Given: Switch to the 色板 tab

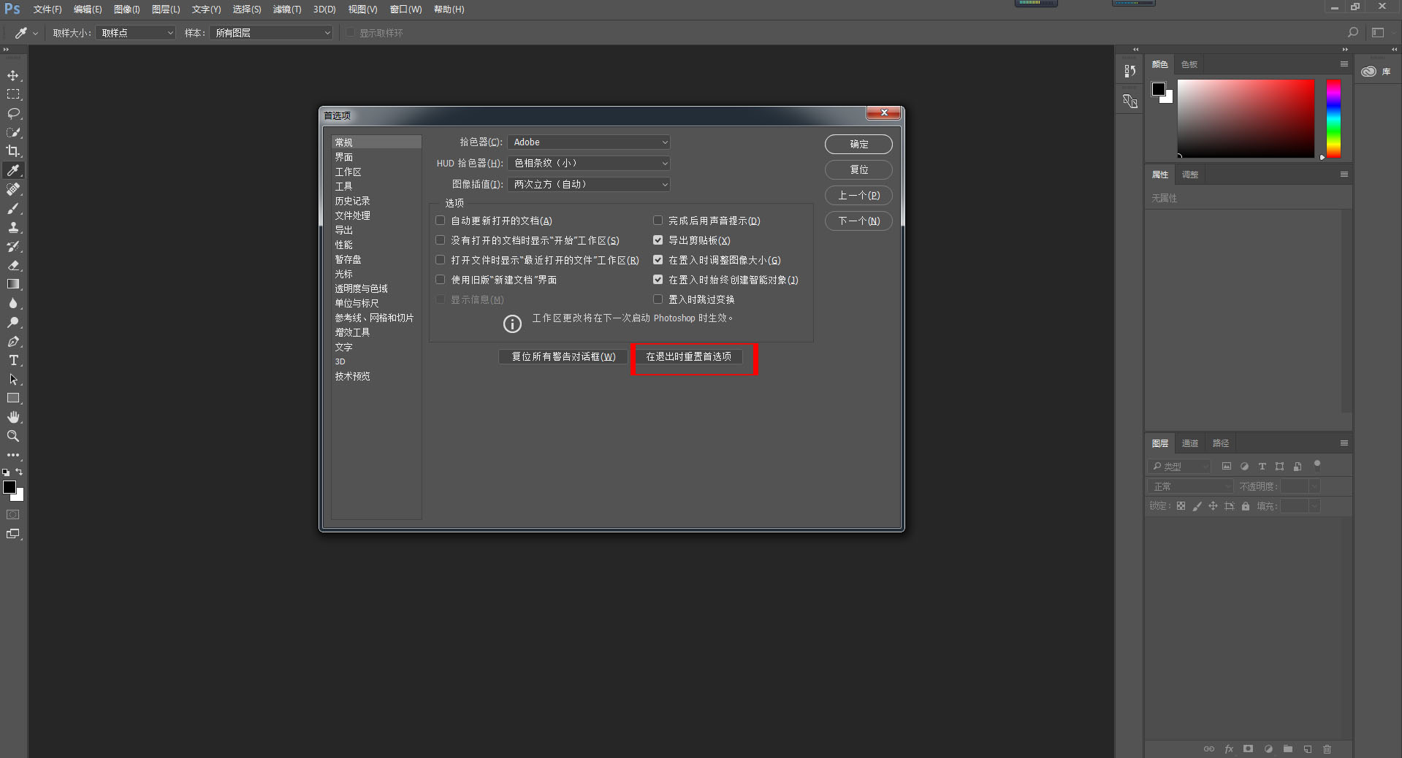Looking at the screenshot, I should (x=1189, y=64).
